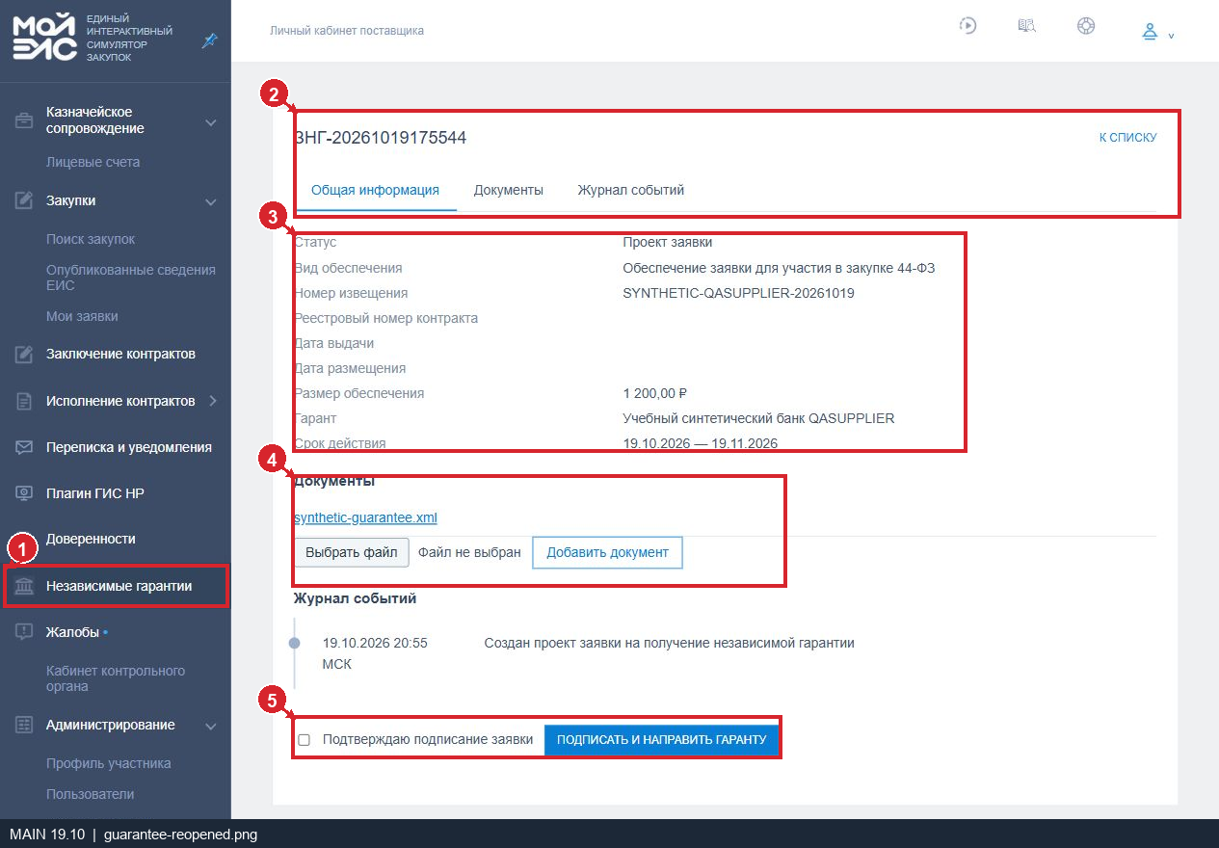The image size is (1219, 848).
Task: Collapse the Закупки section chevron
Action: (211, 201)
